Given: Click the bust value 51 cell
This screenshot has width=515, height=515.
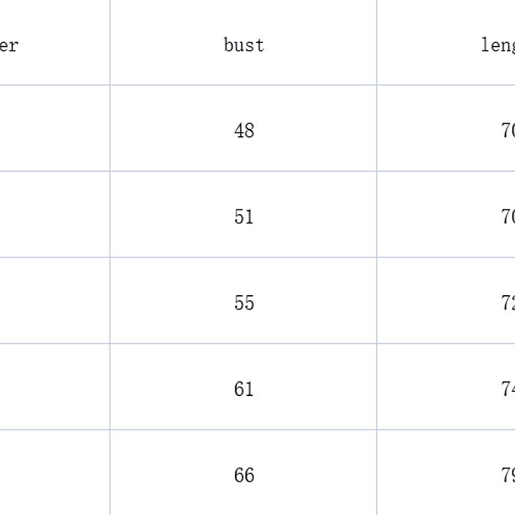Looking at the screenshot, I should (x=244, y=216).
